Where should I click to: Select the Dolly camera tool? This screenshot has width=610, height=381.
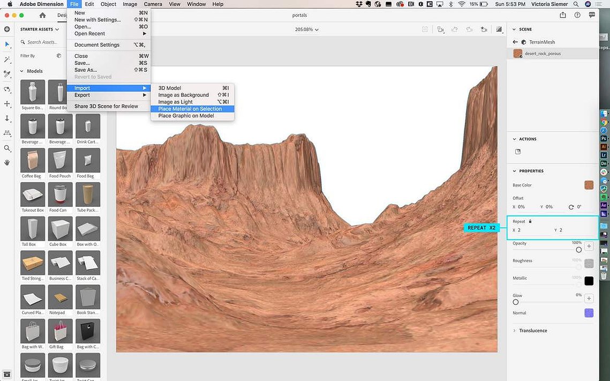[7, 118]
